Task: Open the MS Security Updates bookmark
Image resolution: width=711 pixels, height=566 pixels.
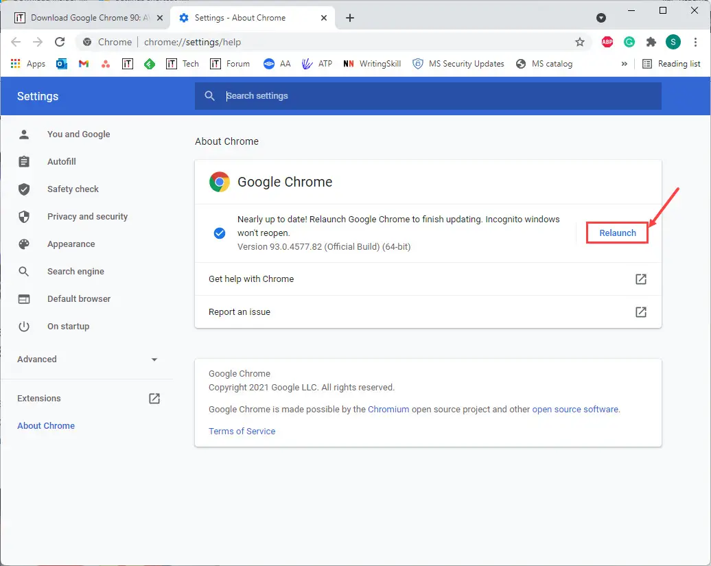Action: pos(458,64)
